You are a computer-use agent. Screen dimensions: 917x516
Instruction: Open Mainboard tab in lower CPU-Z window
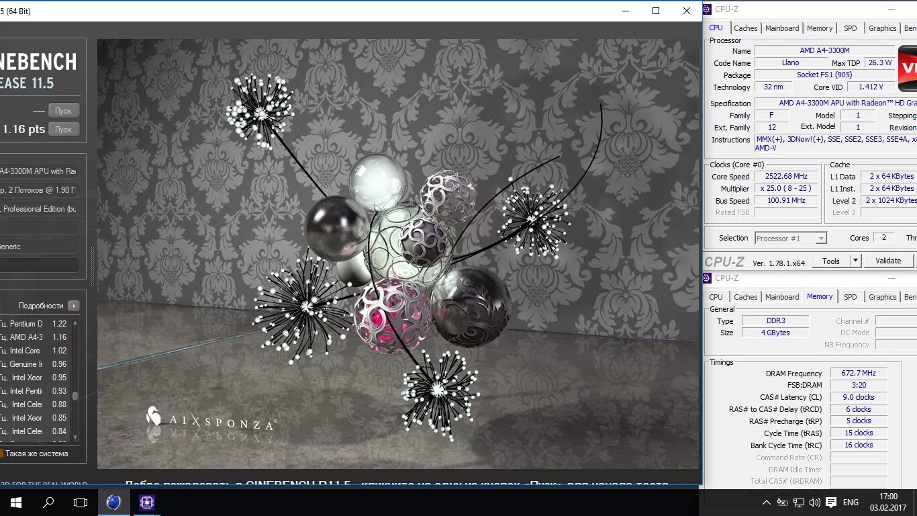click(782, 297)
